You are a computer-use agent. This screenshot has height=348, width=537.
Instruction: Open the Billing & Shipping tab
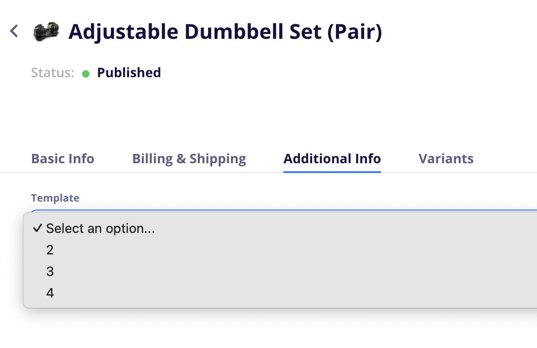[x=189, y=159]
